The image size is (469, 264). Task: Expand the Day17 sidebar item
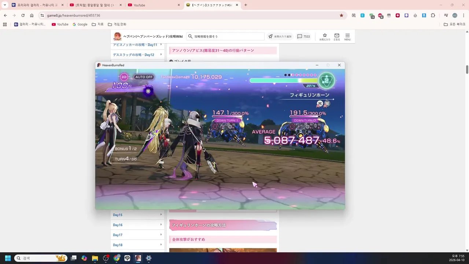pyautogui.click(x=137, y=235)
